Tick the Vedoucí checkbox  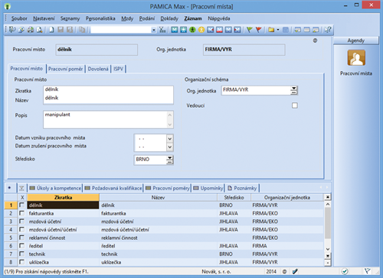click(x=295, y=105)
